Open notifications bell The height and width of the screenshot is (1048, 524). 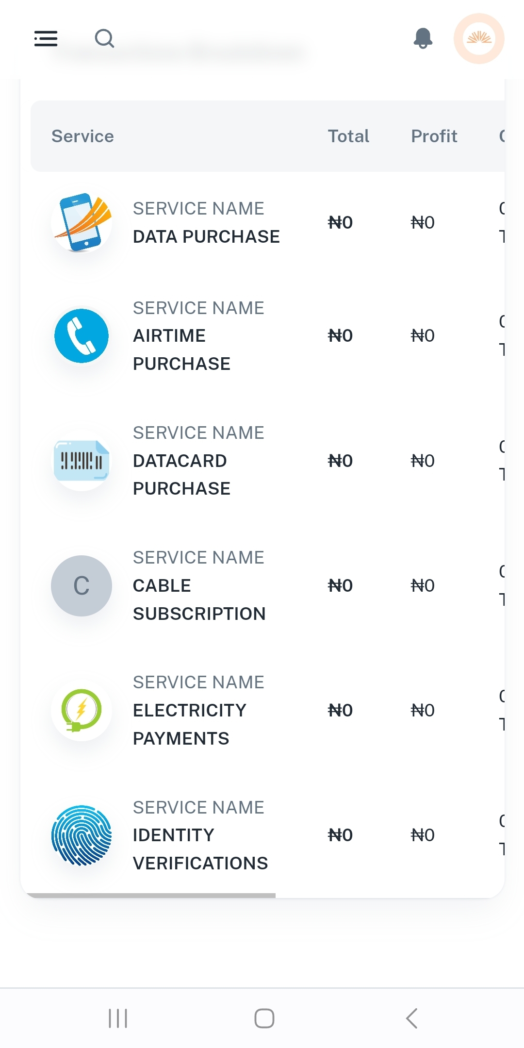[x=423, y=38]
